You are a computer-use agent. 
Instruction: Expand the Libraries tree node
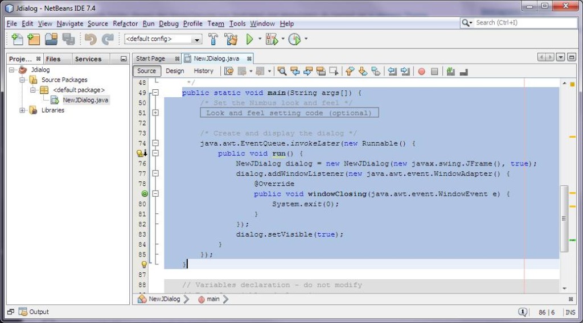[23, 110]
